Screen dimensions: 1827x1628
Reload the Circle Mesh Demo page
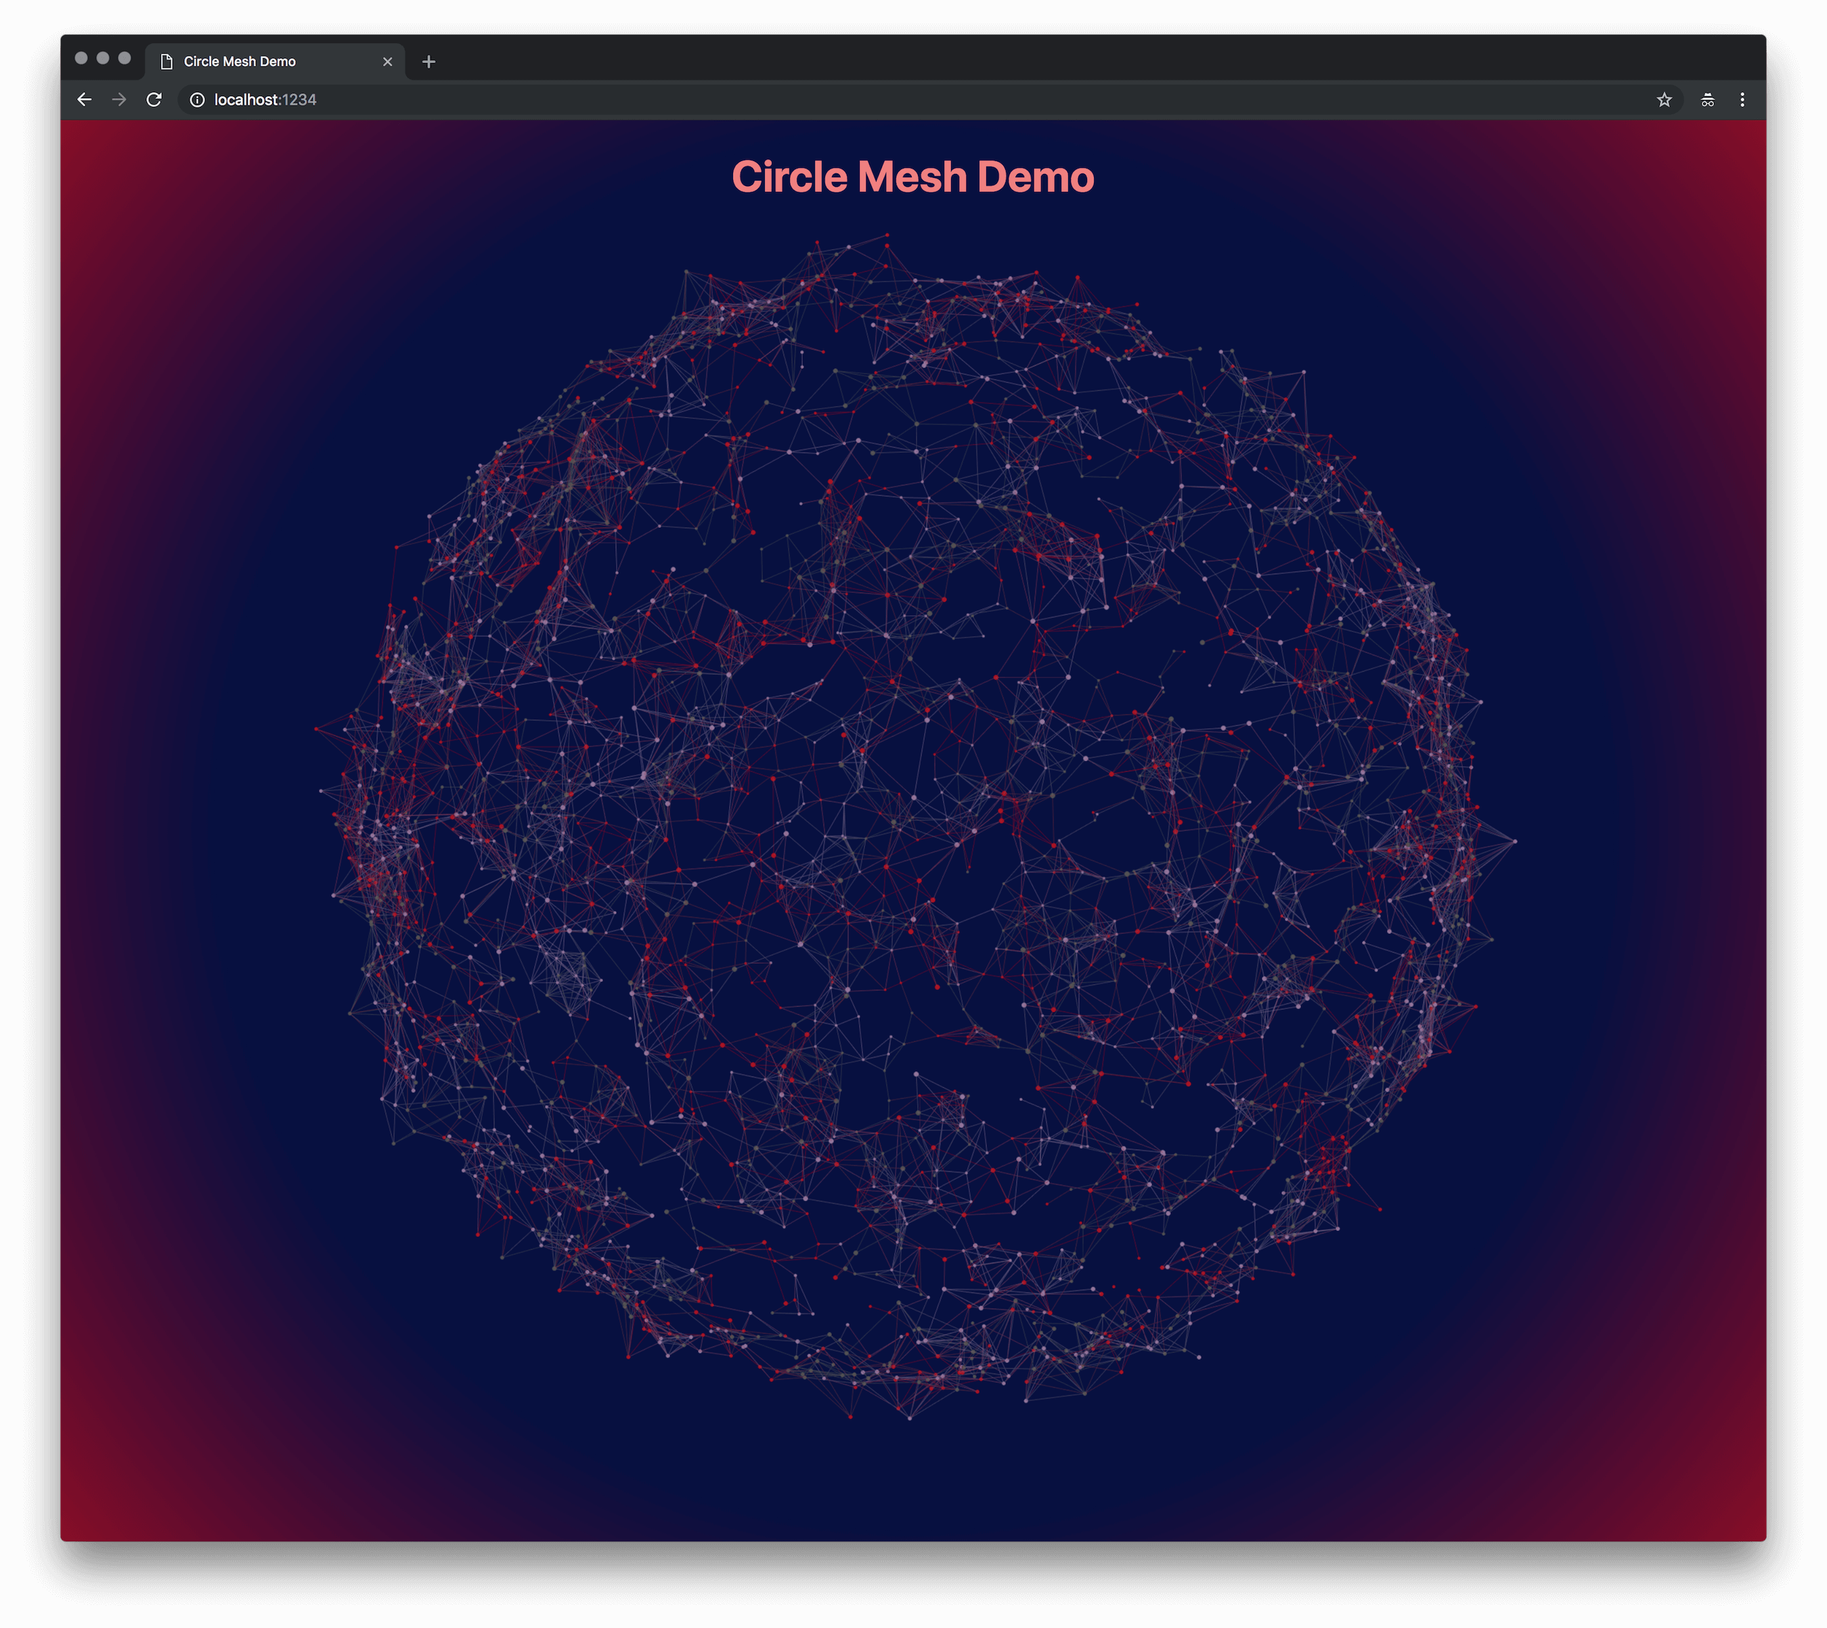pos(155,99)
